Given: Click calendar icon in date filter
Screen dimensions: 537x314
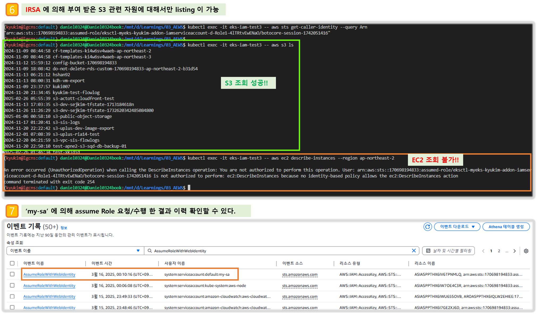Looking at the screenshot, I should (x=428, y=251).
